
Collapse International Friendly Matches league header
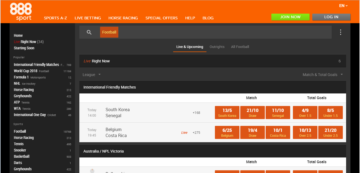pos(212,87)
